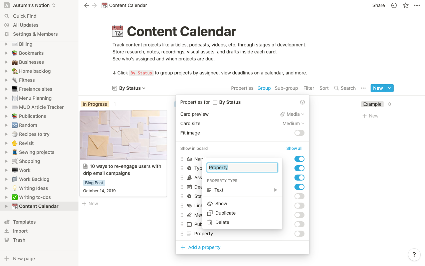Screen dimensions: 425x266
Task: Expand the Work Backlog page in sidebar
Action: click(6, 179)
